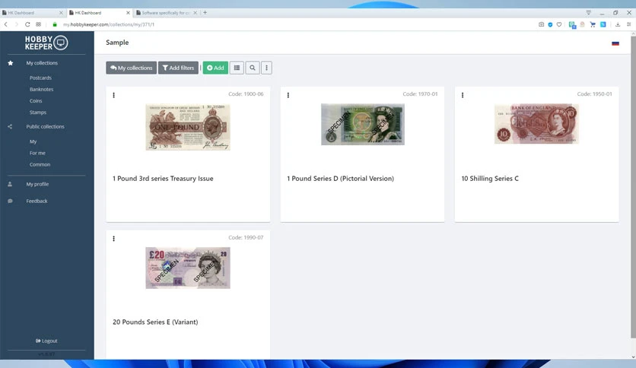Open the browser speed dial grid icon
636x368 pixels.
pos(39,24)
